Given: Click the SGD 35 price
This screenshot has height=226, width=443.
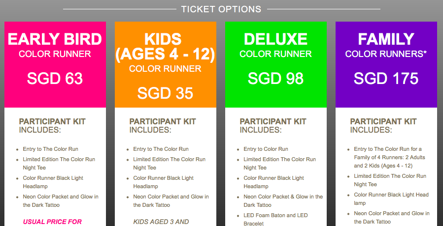Looking at the screenshot, I should coord(165,93).
